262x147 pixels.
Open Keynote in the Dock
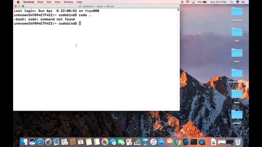145,142
